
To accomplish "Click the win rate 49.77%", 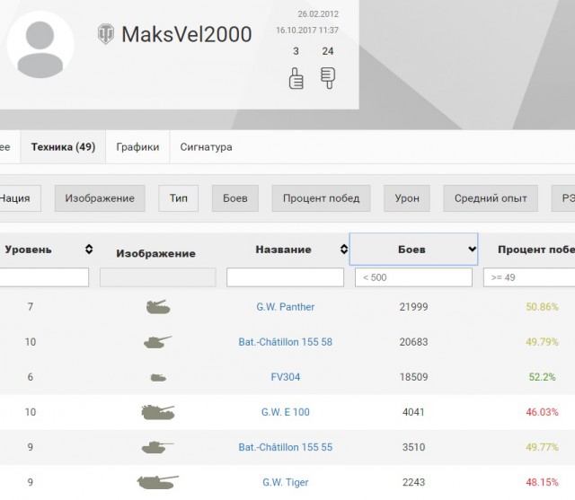I will pyautogui.click(x=542, y=447).
